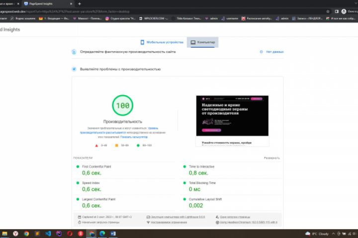Click the Total Blocking Time metric label
This screenshot has width=358, height=238.
point(202,183)
